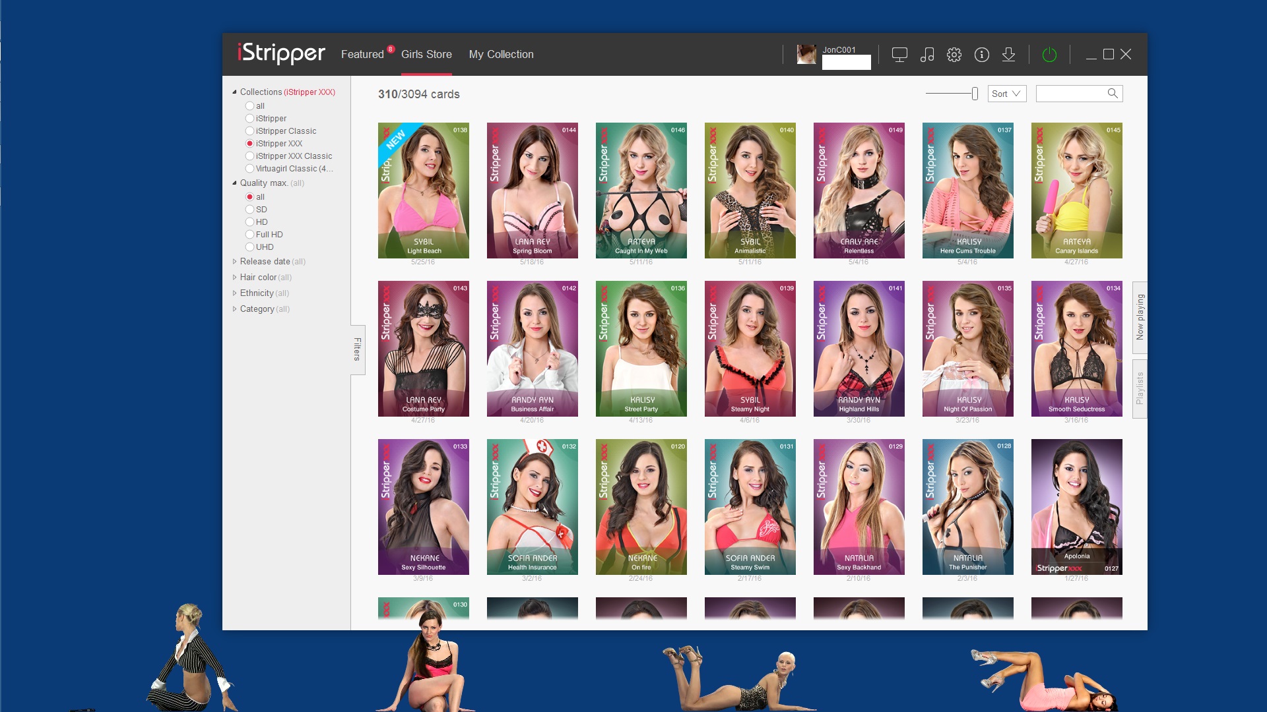Image resolution: width=1267 pixels, height=712 pixels.
Task: Open the music note icon
Action: click(x=927, y=55)
